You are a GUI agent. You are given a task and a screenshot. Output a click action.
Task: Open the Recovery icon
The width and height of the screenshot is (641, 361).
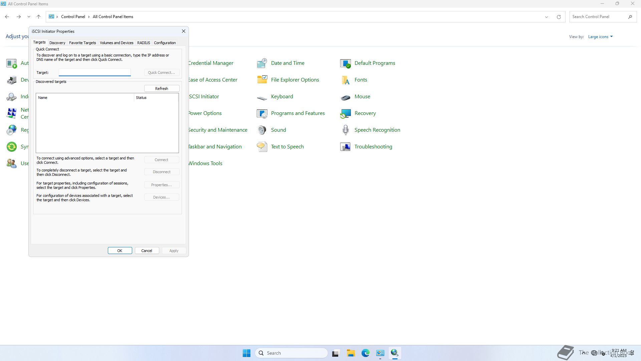(x=346, y=113)
